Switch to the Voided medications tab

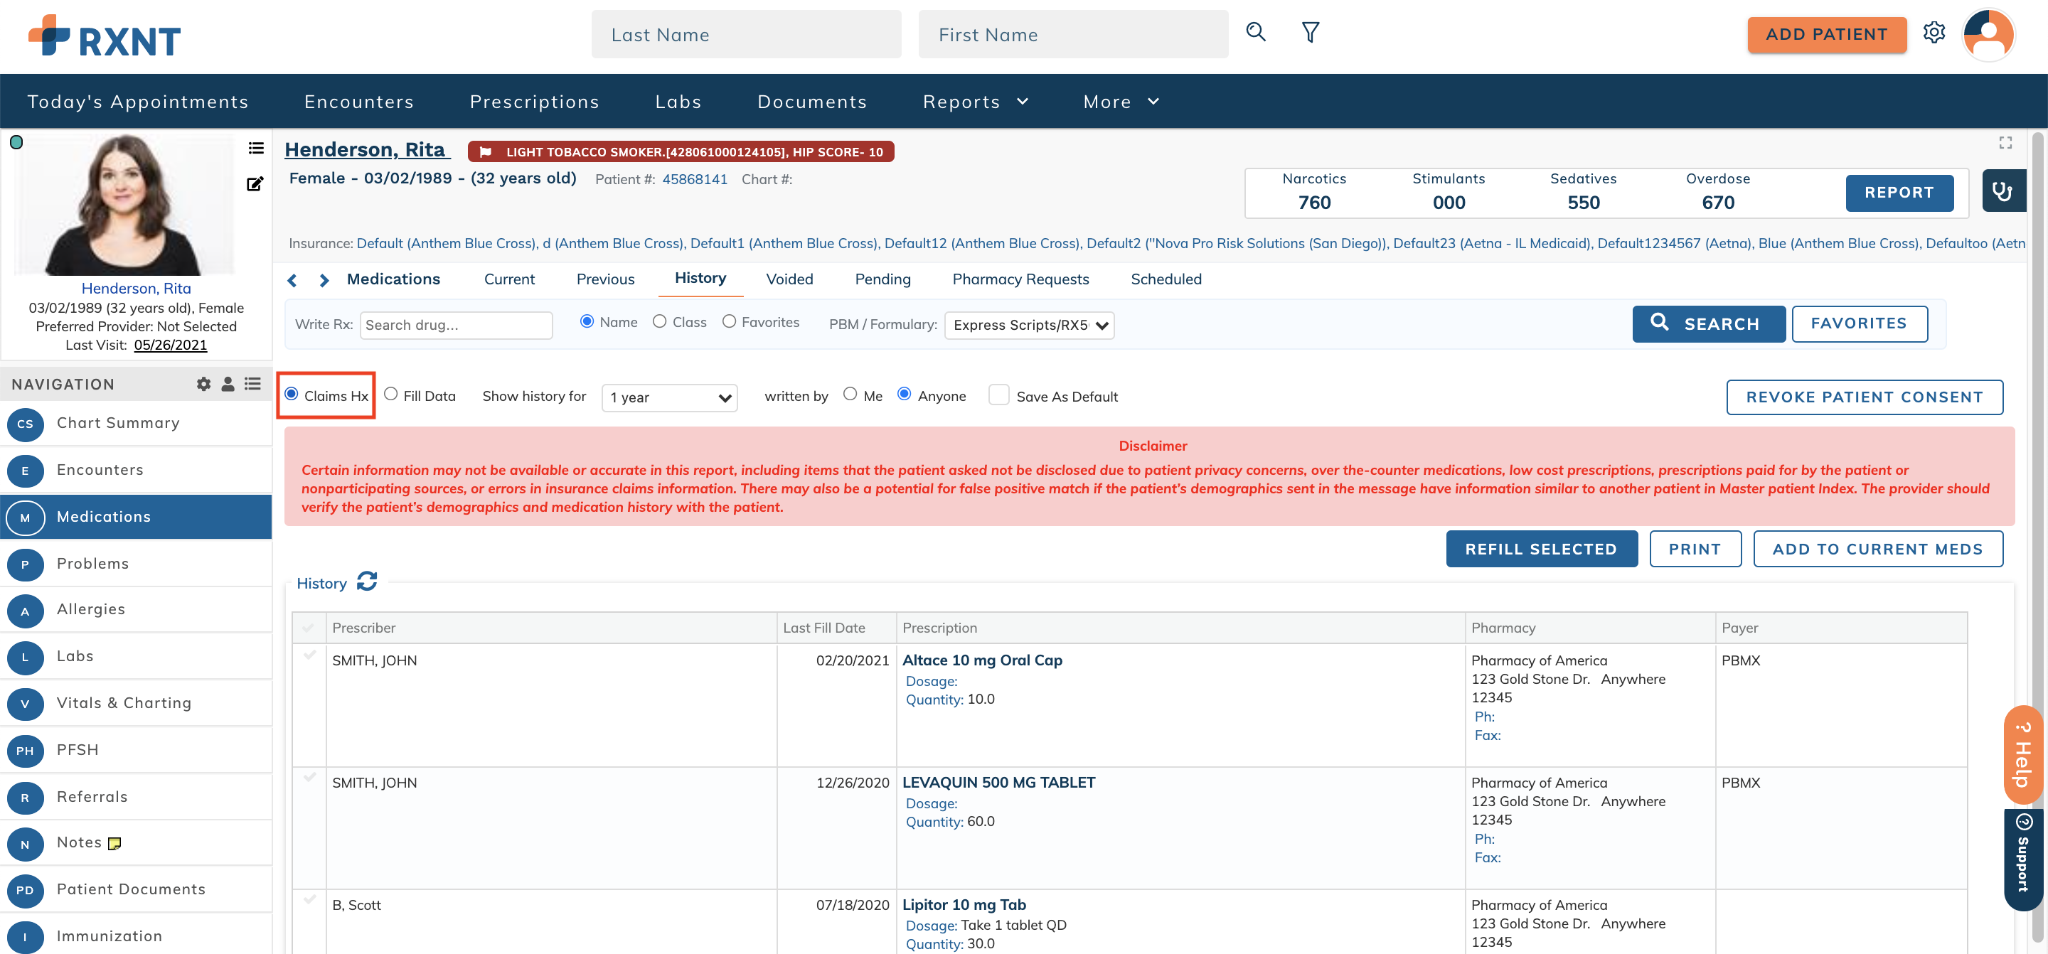(789, 279)
